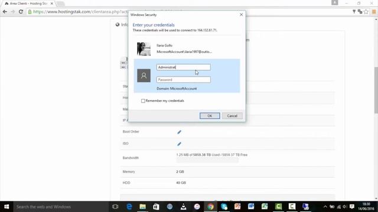Click the Password field
378x212 pixels.
(x=184, y=79)
